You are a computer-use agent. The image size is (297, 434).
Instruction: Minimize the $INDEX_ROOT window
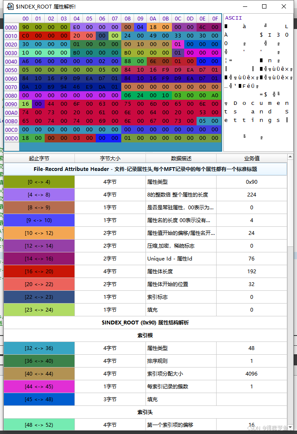pos(245,6)
